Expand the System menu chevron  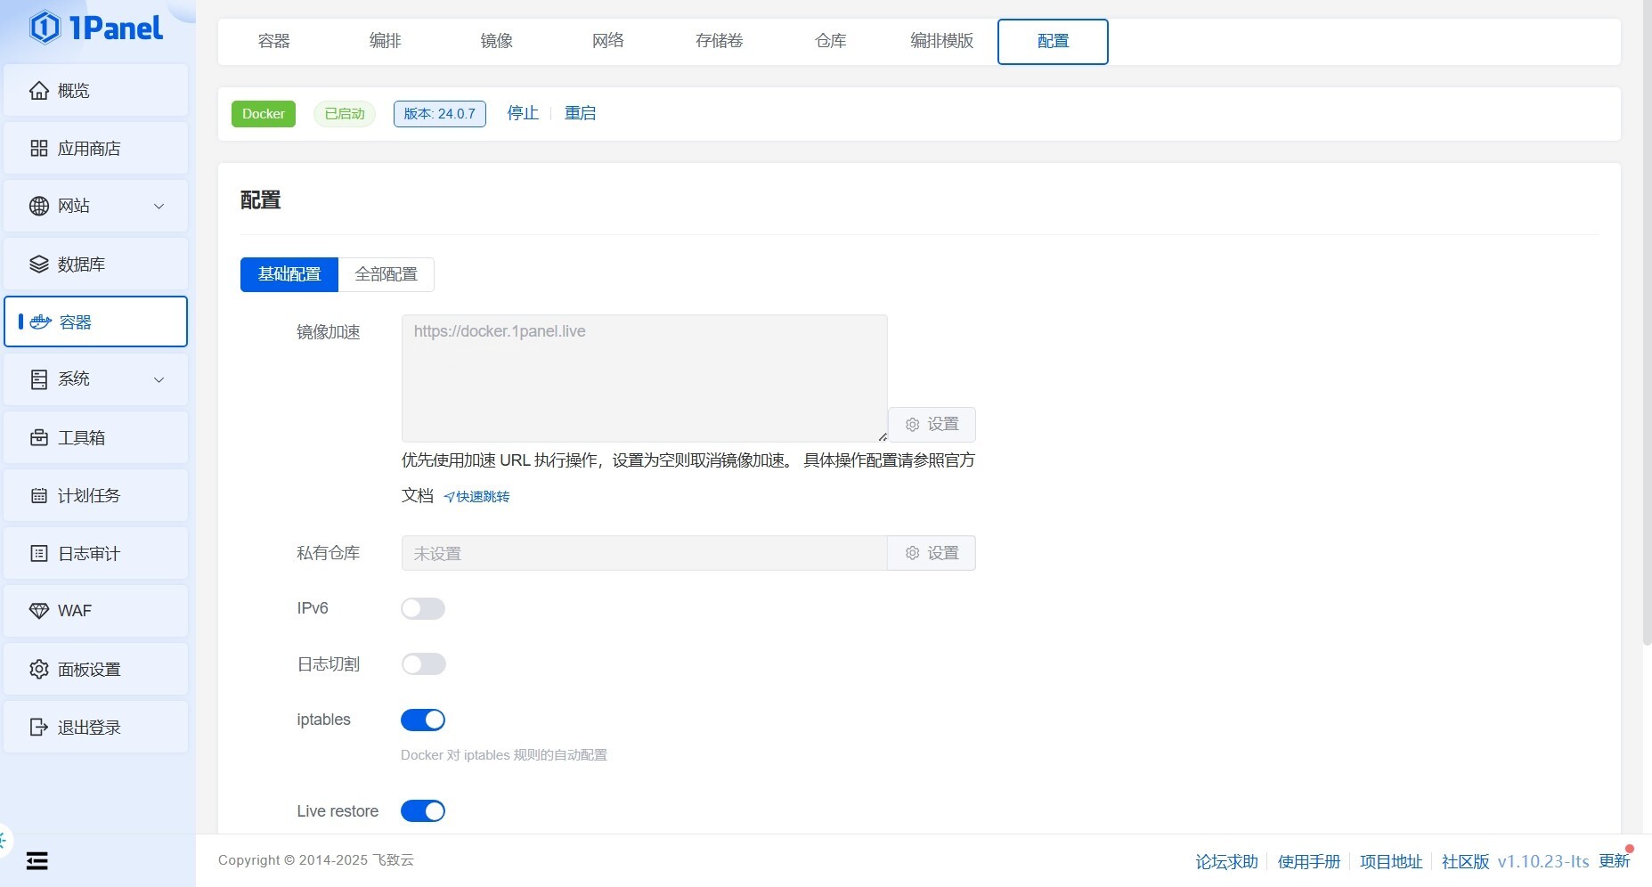(159, 380)
